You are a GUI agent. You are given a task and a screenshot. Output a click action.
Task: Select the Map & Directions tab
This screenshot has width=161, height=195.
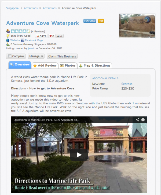pyautogui.click(x=95, y=66)
